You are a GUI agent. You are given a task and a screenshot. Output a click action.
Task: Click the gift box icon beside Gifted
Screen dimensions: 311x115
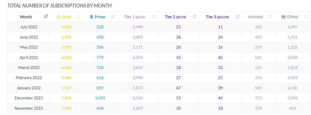click(x=283, y=17)
